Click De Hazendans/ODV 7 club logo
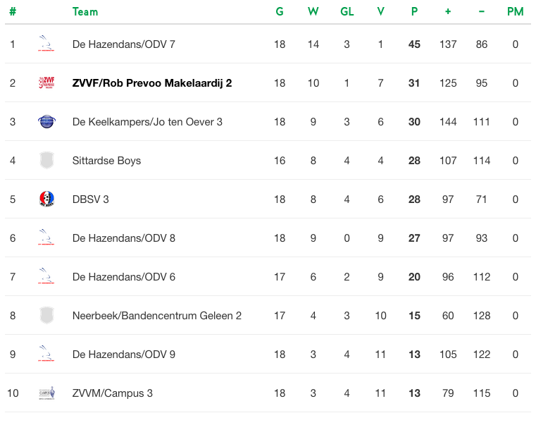The image size is (536, 425). point(46,44)
